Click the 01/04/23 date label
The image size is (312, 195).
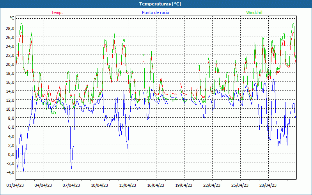click(15, 186)
